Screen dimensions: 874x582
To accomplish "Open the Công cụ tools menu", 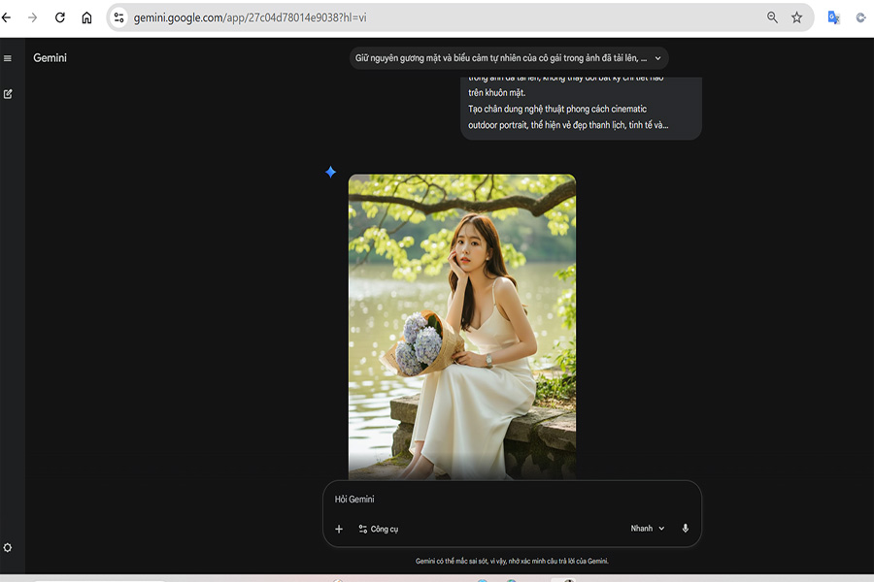I will click(x=379, y=529).
